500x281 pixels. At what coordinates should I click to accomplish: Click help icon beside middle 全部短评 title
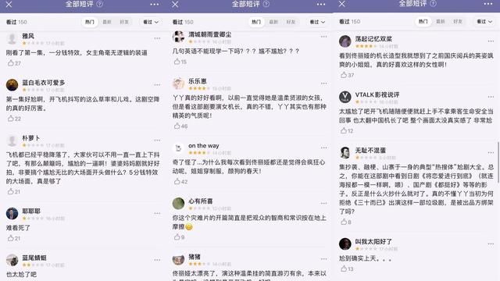(x=266, y=4)
